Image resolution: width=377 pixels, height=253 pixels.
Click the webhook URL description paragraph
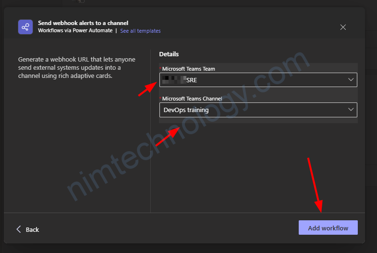coord(77,67)
